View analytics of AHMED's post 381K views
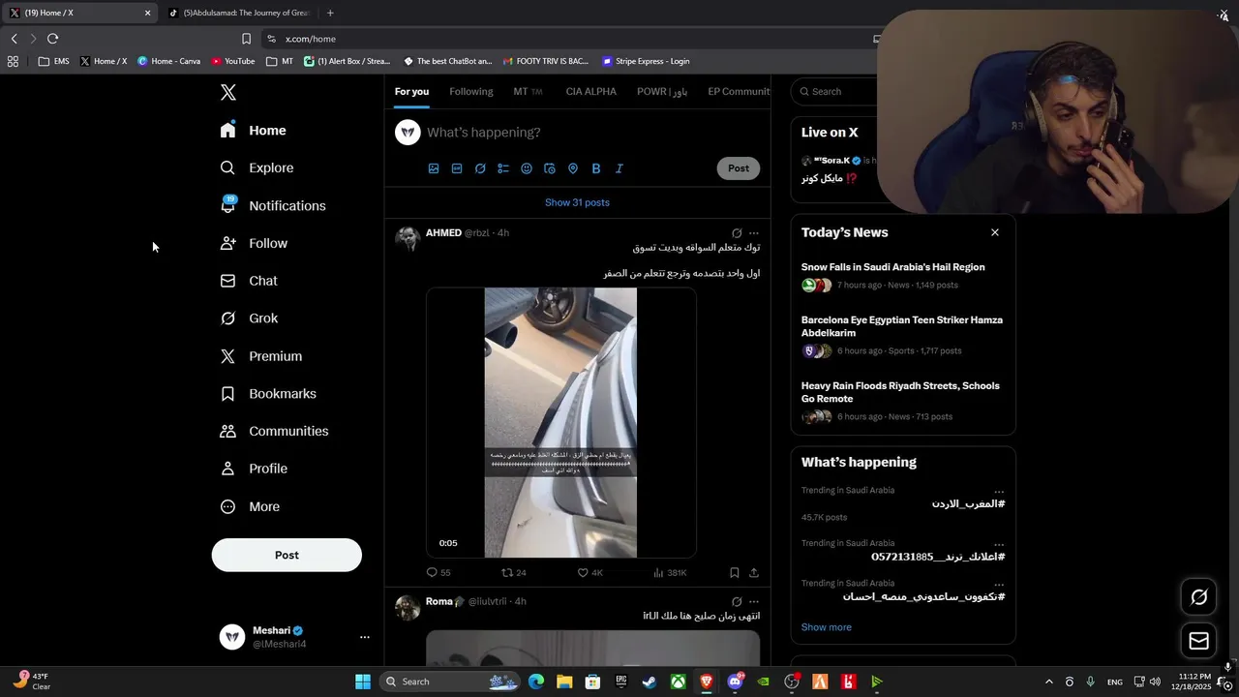This screenshot has height=697, width=1239. 670,573
